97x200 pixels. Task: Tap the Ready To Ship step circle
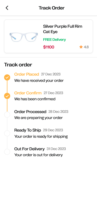pos(7,133)
